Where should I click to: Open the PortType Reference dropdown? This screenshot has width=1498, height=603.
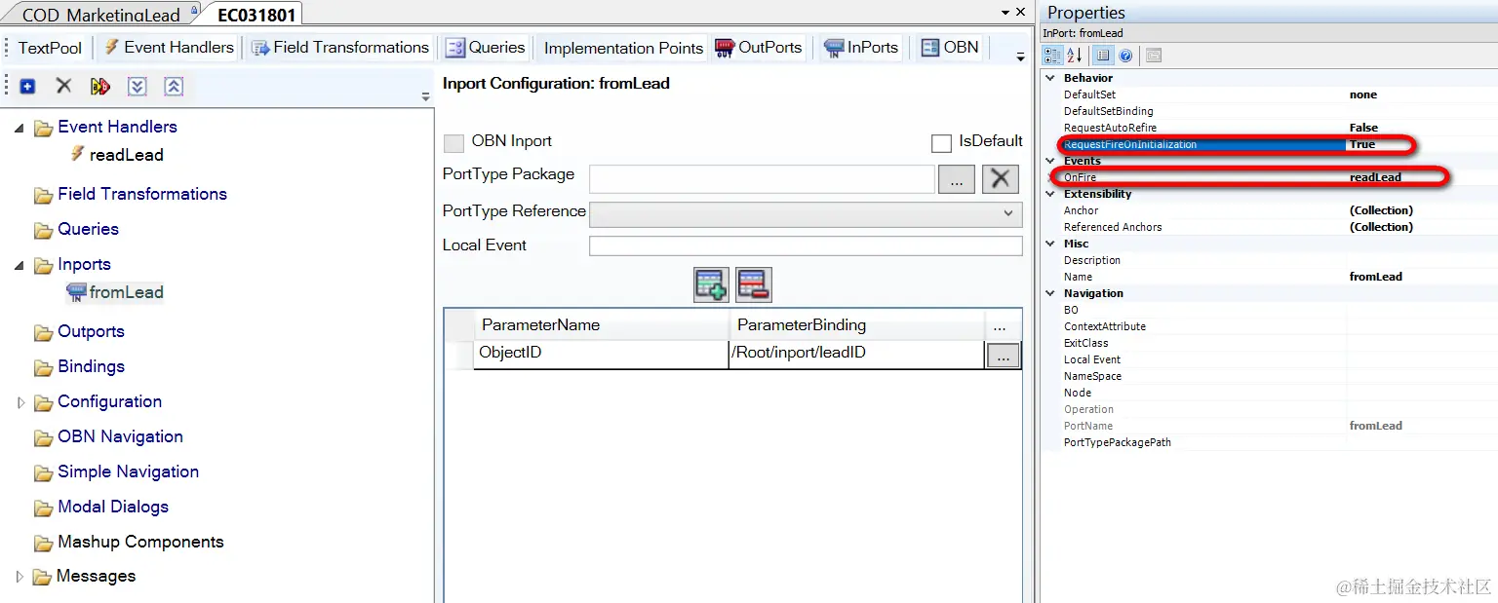pyautogui.click(x=1008, y=213)
